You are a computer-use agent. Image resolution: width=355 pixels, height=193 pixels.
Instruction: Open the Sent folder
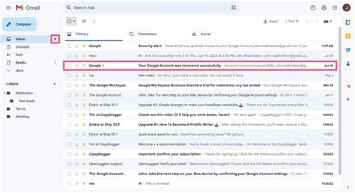[19, 55]
